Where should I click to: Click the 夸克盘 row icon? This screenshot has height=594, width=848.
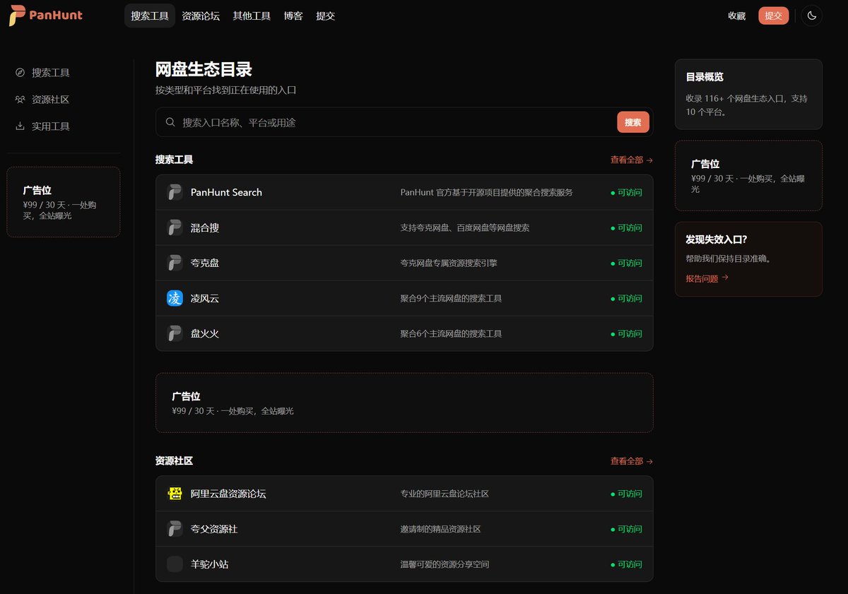pos(175,263)
